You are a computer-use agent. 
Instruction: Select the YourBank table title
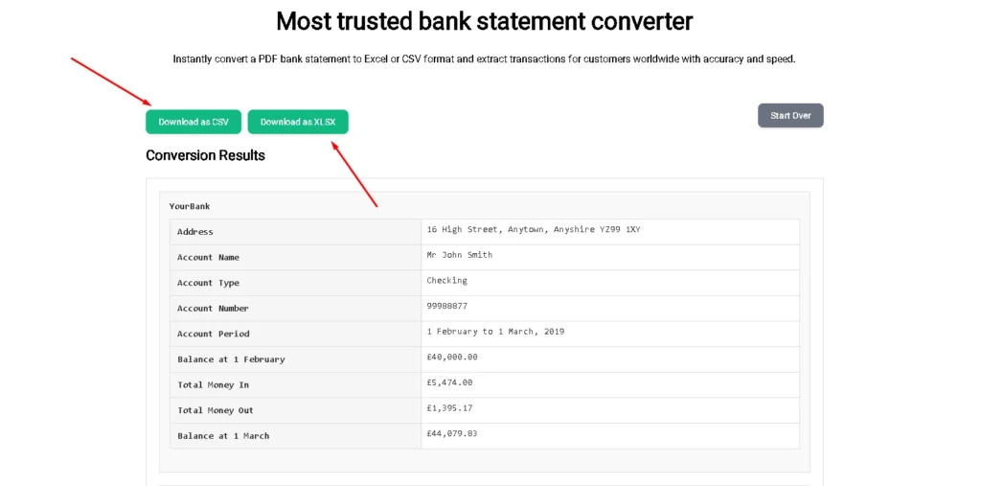click(190, 206)
